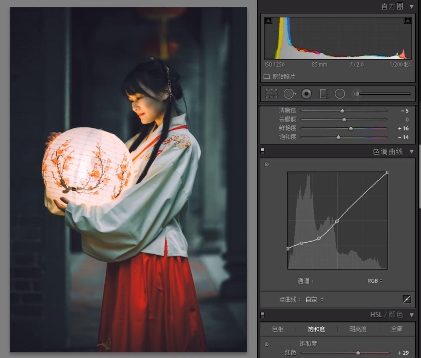This screenshot has height=358, width=421.
Task: Toggle the 色调曲线 panel on/off switch
Action: pos(262,152)
